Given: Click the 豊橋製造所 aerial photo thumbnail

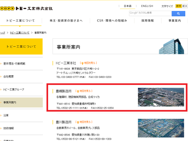Looking at the screenshot, I should click(161, 97).
